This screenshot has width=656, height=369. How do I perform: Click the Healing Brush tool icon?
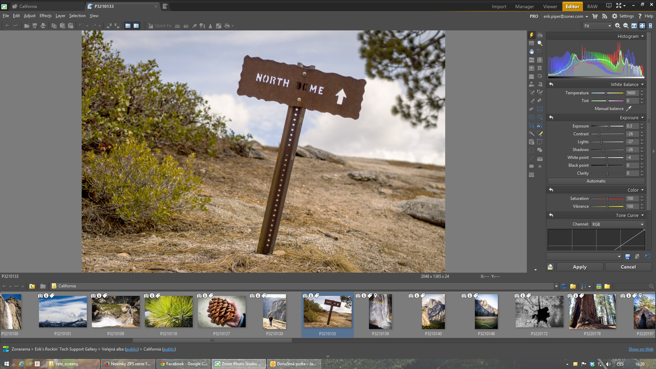tap(540, 92)
